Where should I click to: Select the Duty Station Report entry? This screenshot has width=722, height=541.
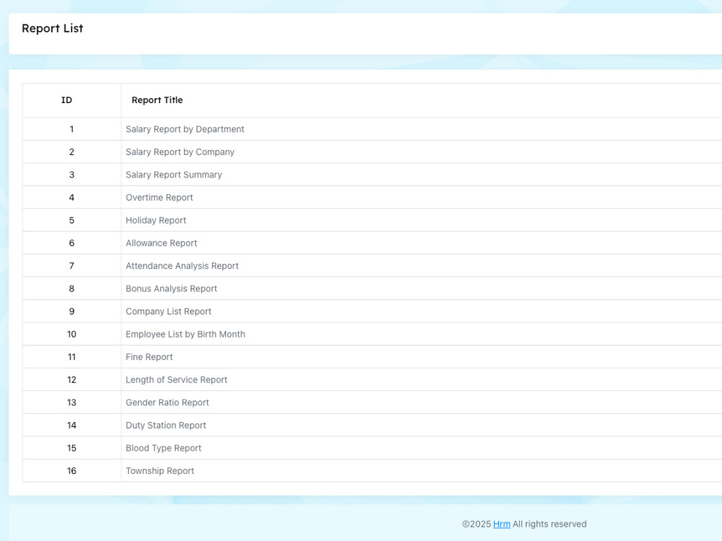166,425
